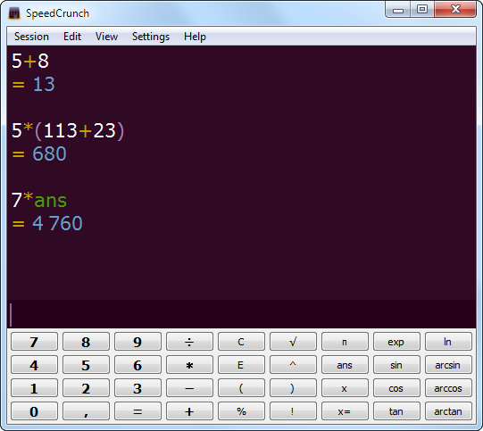Viewport: 483px width, 431px height.
Task: Open the Help menu
Action: click(x=195, y=37)
